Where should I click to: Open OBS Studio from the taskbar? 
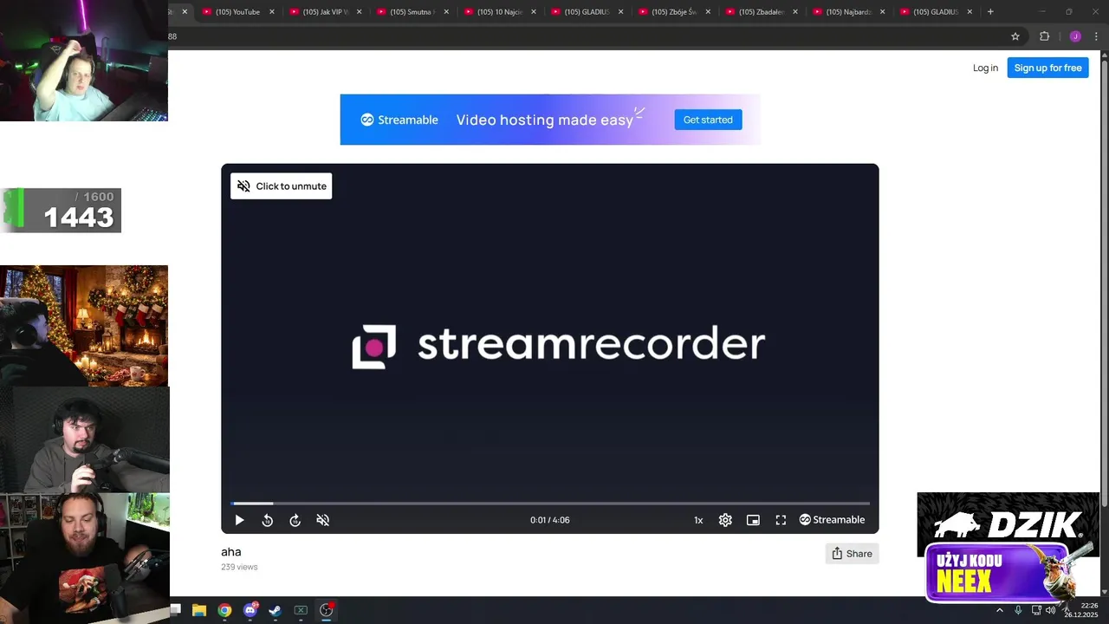(x=327, y=610)
